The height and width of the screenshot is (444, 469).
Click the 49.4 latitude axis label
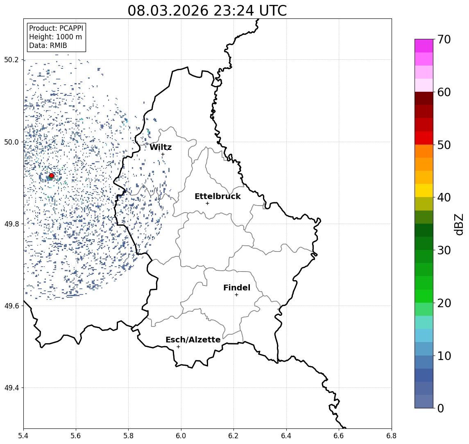click(x=11, y=388)
